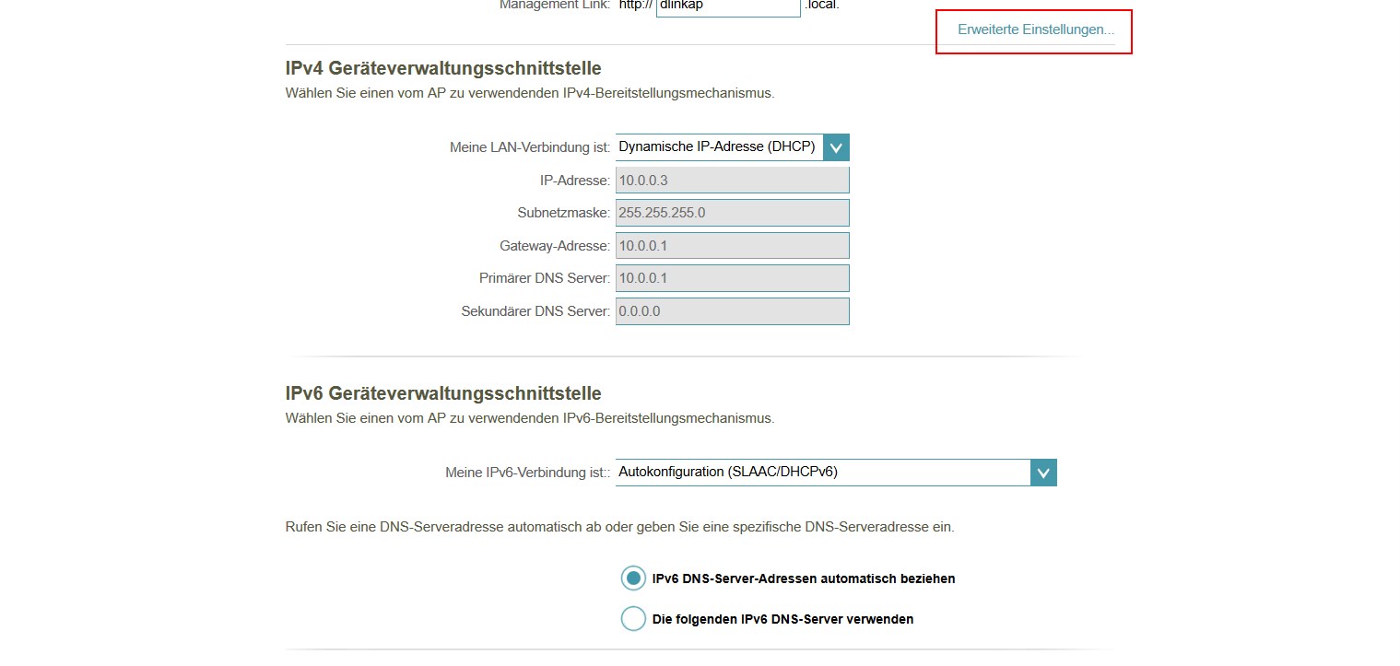The width and height of the screenshot is (1400, 666).
Task: Click the Subnetzmaske field
Action: [732, 213]
